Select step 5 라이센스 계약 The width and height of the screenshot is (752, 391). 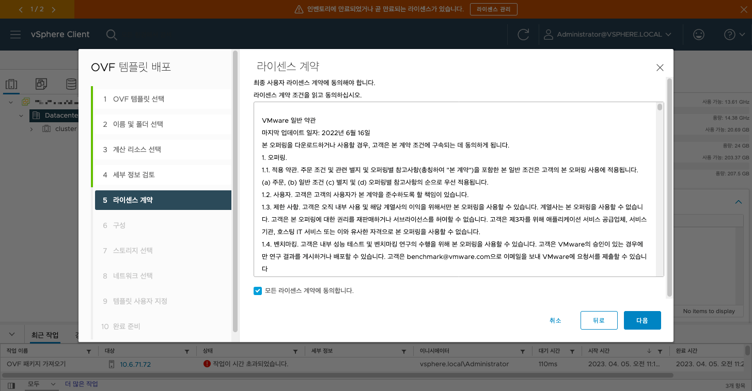pos(163,200)
